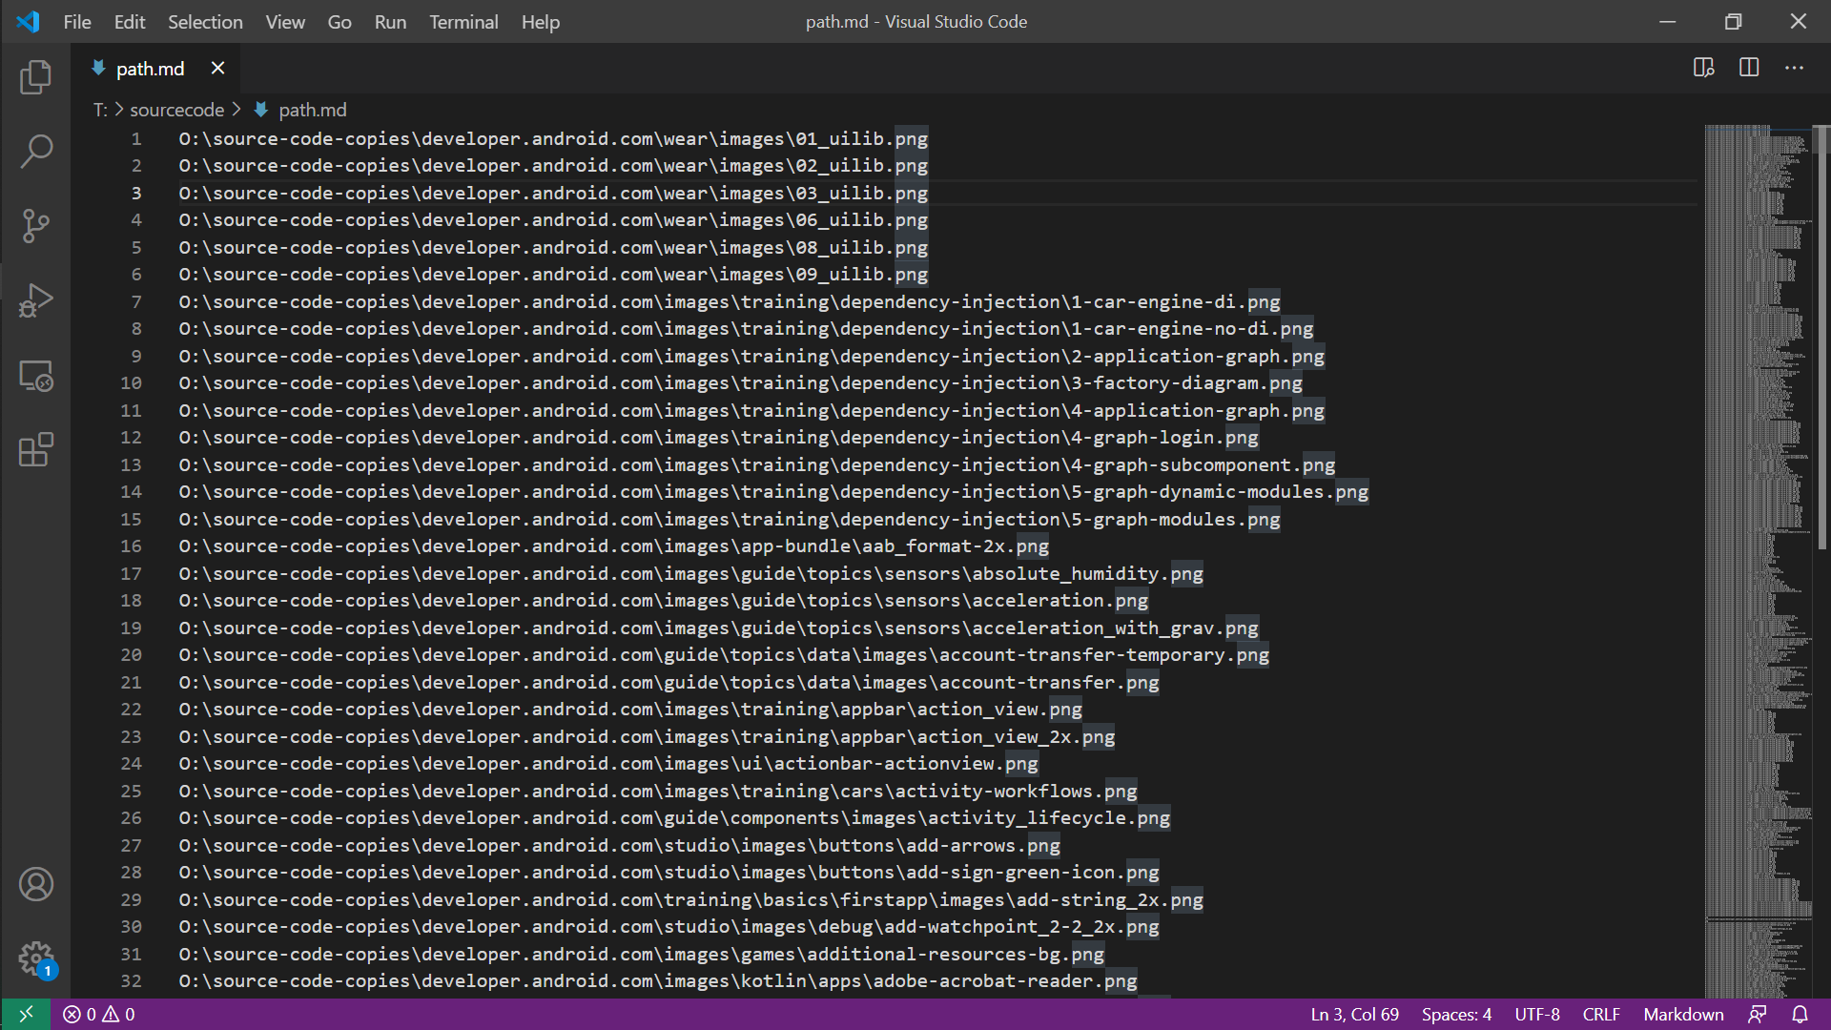1831x1030 pixels.
Task: Click the Markdown language mode indicator
Action: (1683, 1014)
